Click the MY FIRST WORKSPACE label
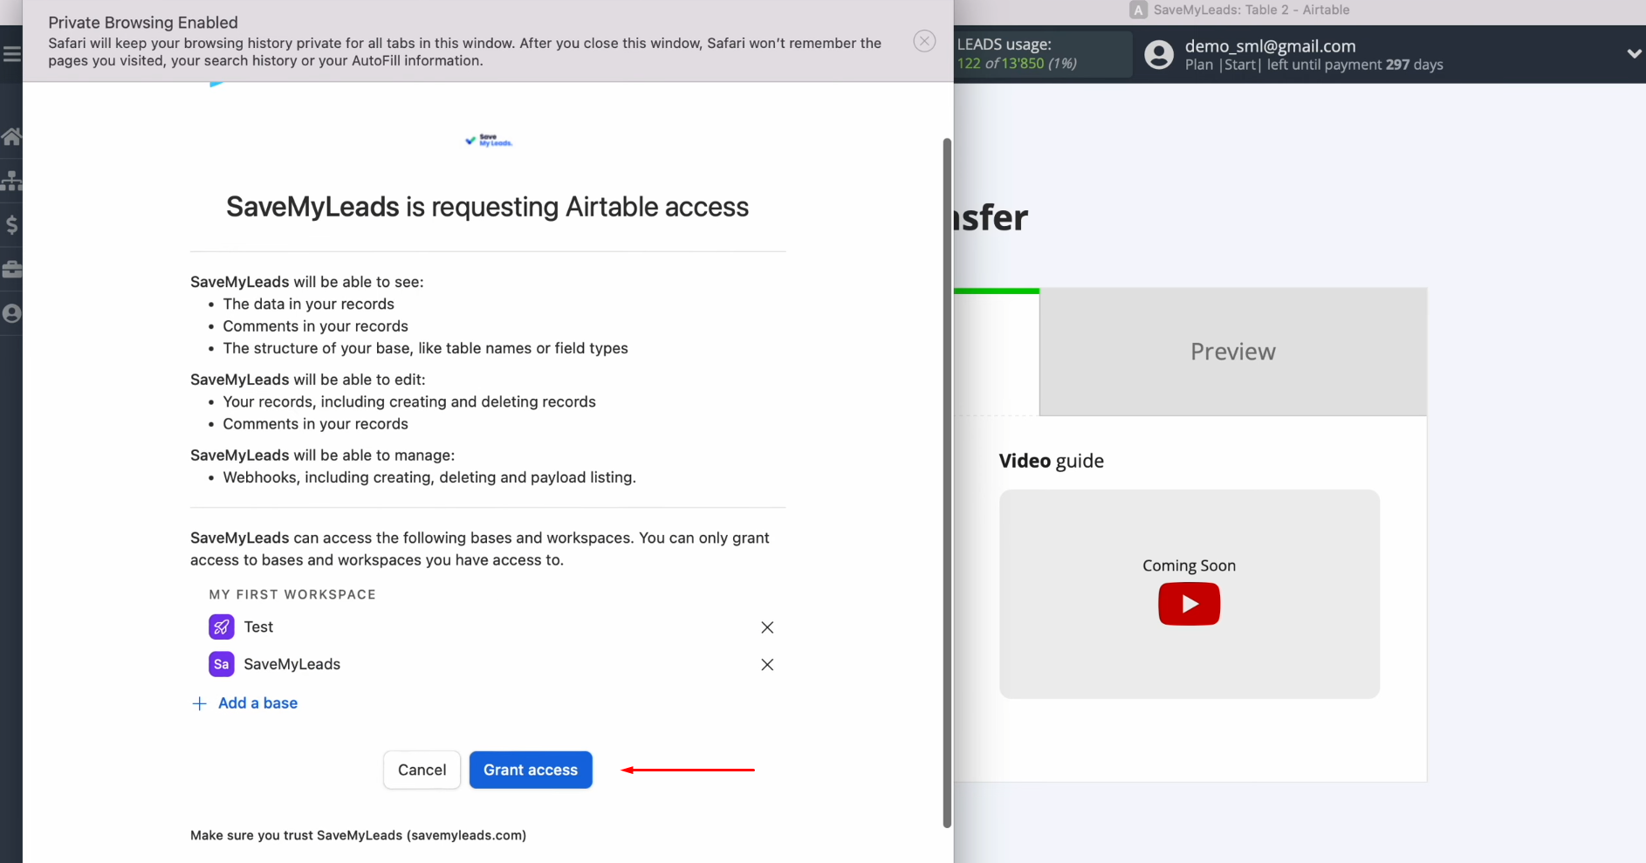Viewport: 1646px width, 863px height. pos(292,594)
